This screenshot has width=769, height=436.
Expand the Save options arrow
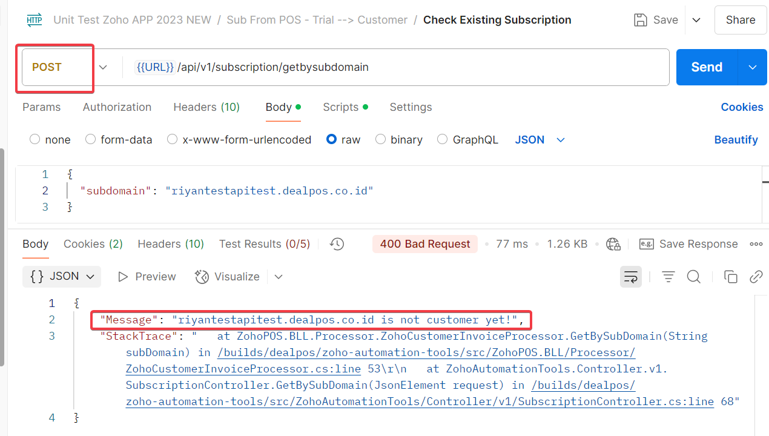696,20
